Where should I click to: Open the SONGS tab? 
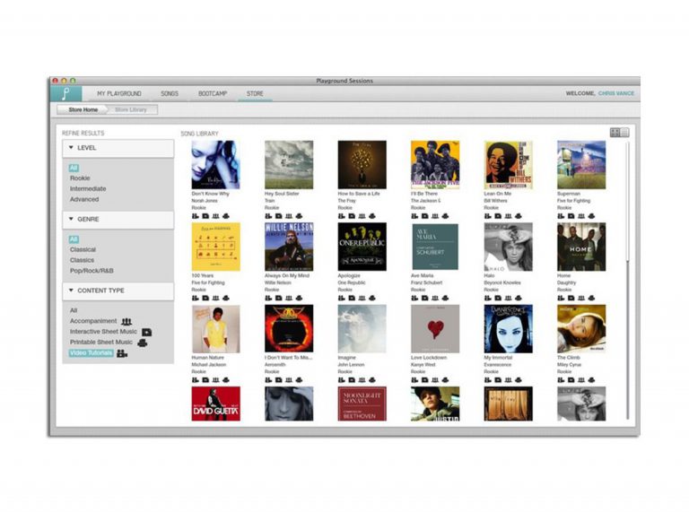click(x=170, y=93)
